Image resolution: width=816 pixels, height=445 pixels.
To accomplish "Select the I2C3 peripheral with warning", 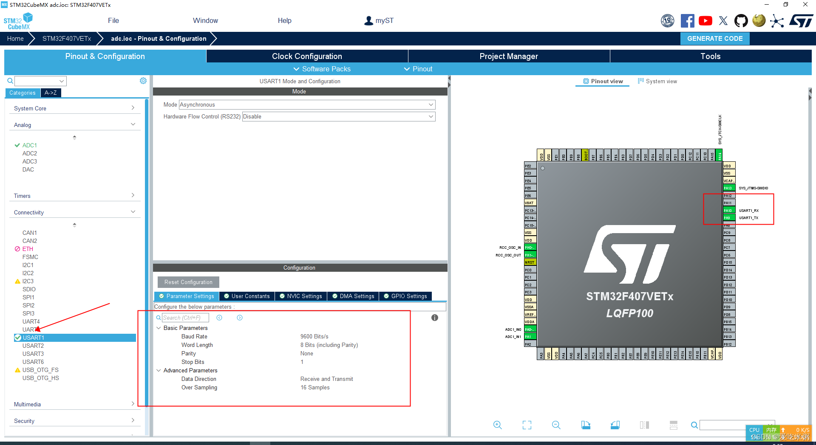I will pos(28,281).
